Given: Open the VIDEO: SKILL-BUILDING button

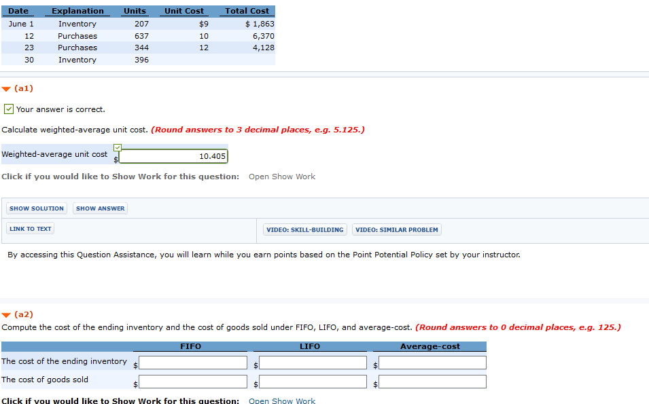Looking at the screenshot, I should click(305, 229).
